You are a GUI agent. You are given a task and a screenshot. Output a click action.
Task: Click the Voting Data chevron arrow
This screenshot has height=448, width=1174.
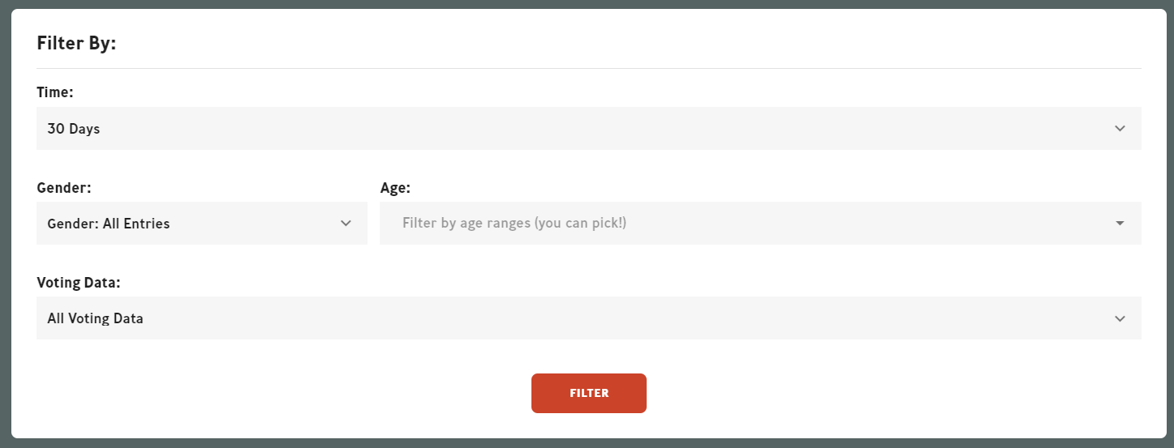pos(1120,318)
